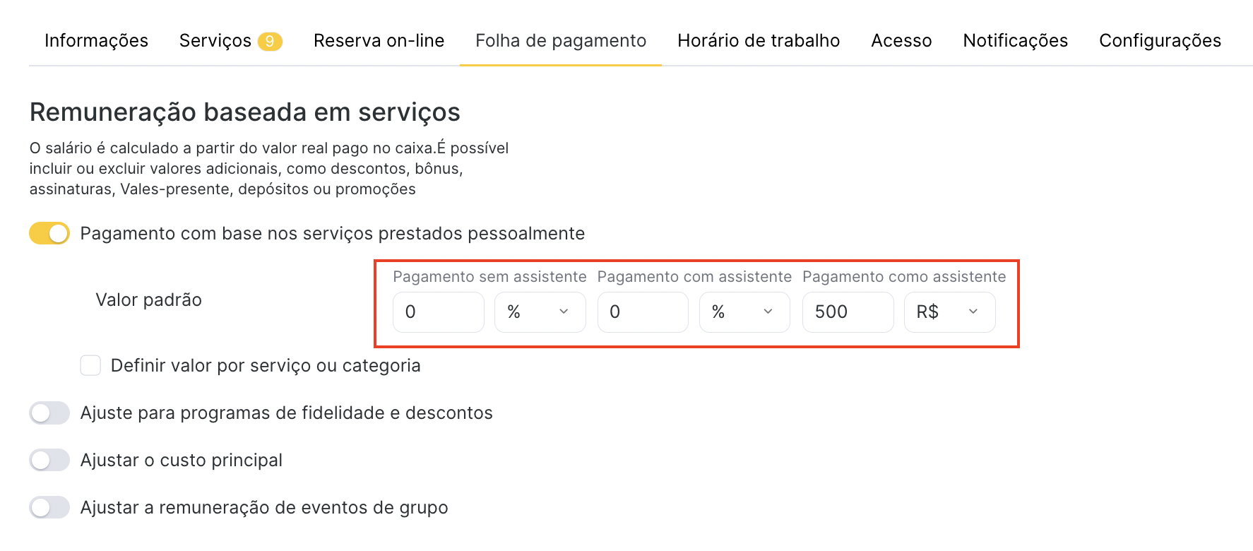Enable loyalty programs and discounts adjustment toggle
Viewport: 1253px width, 551px height.
click(49, 413)
